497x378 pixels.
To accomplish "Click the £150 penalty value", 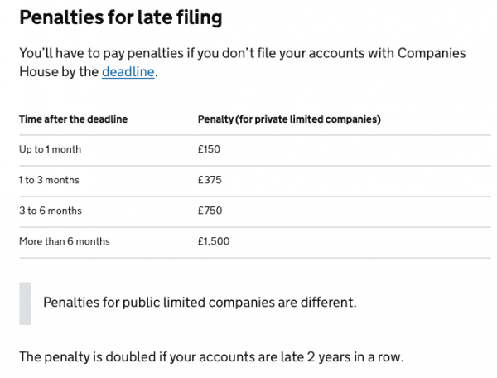I will coord(209,149).
